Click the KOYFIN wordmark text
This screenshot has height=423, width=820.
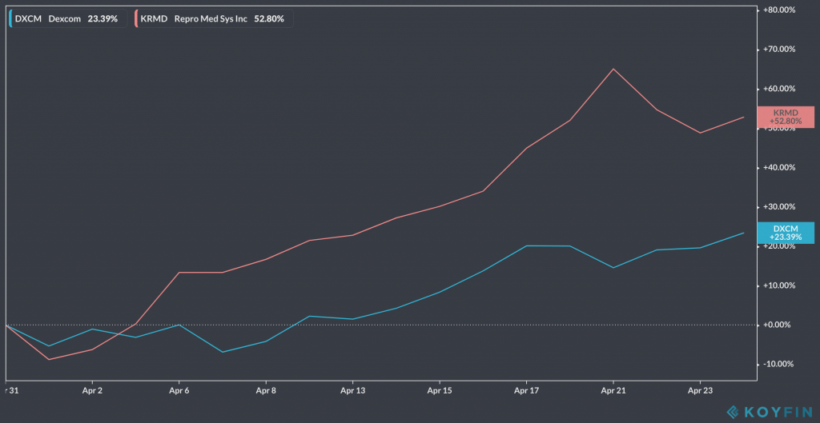coord(779,412)
